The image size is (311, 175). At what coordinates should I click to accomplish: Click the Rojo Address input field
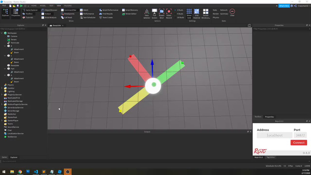click(x=274, y=135)
